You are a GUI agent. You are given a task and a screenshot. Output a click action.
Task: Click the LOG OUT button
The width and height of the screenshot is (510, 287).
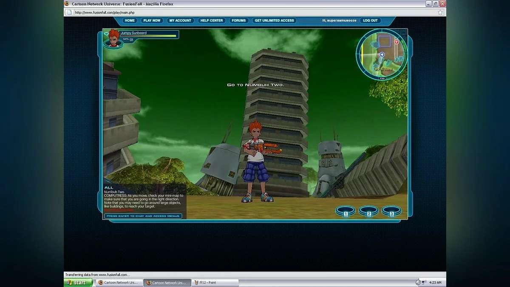coord(370,20)
